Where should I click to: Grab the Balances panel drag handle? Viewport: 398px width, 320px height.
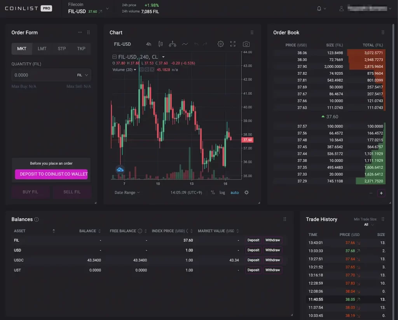point(285,219)
